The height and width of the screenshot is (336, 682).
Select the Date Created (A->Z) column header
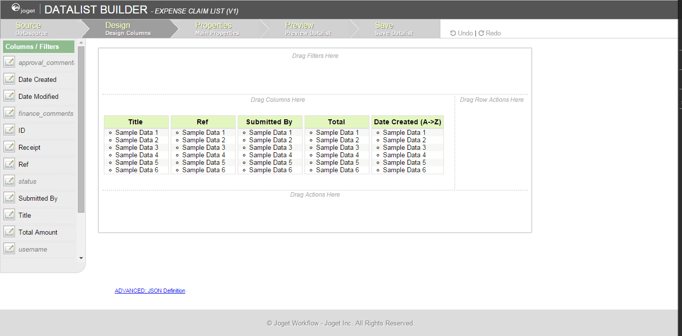click(407, 122)
